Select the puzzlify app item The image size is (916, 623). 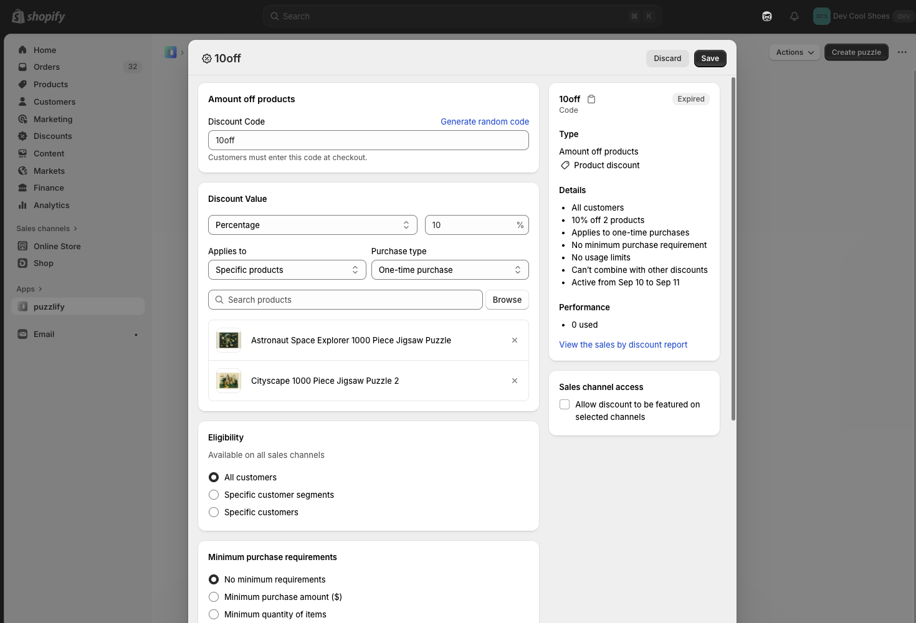click(x=78, y=307)
